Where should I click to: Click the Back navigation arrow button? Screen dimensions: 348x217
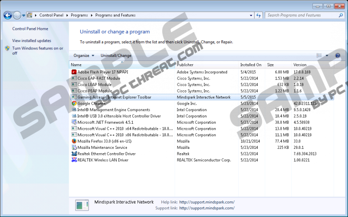pos(8,15)
